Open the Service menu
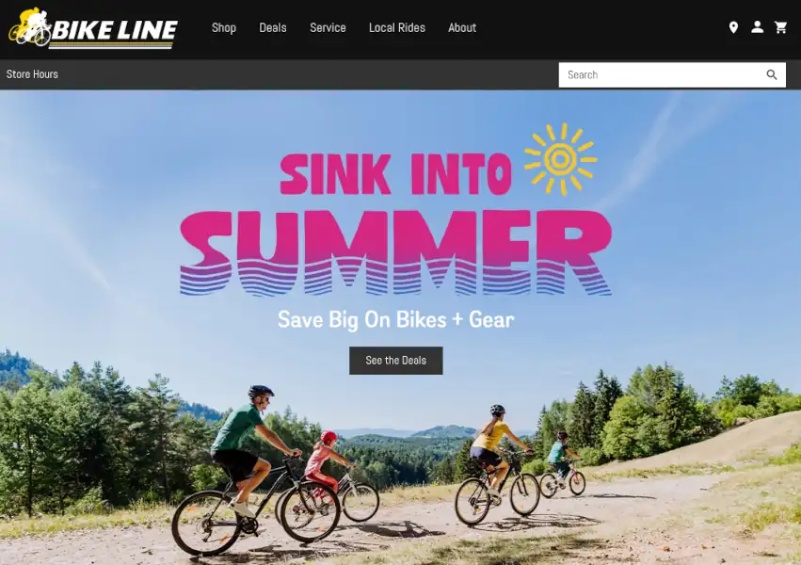This screenshot has height=565, width=801. [328, 27]
